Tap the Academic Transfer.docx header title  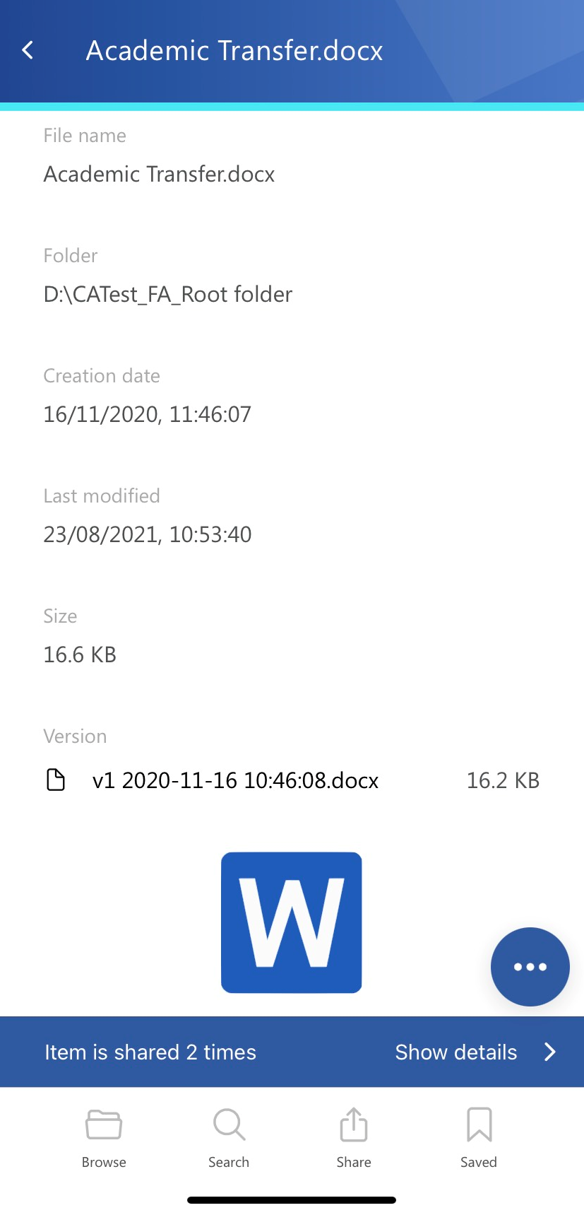234,51
